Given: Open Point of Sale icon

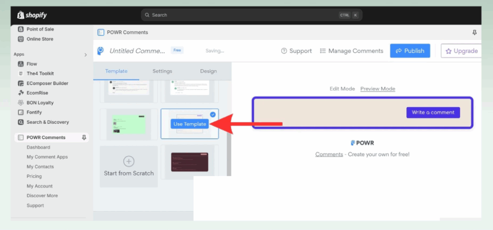Looking at the screenshot, I should (x=21, y=29).
